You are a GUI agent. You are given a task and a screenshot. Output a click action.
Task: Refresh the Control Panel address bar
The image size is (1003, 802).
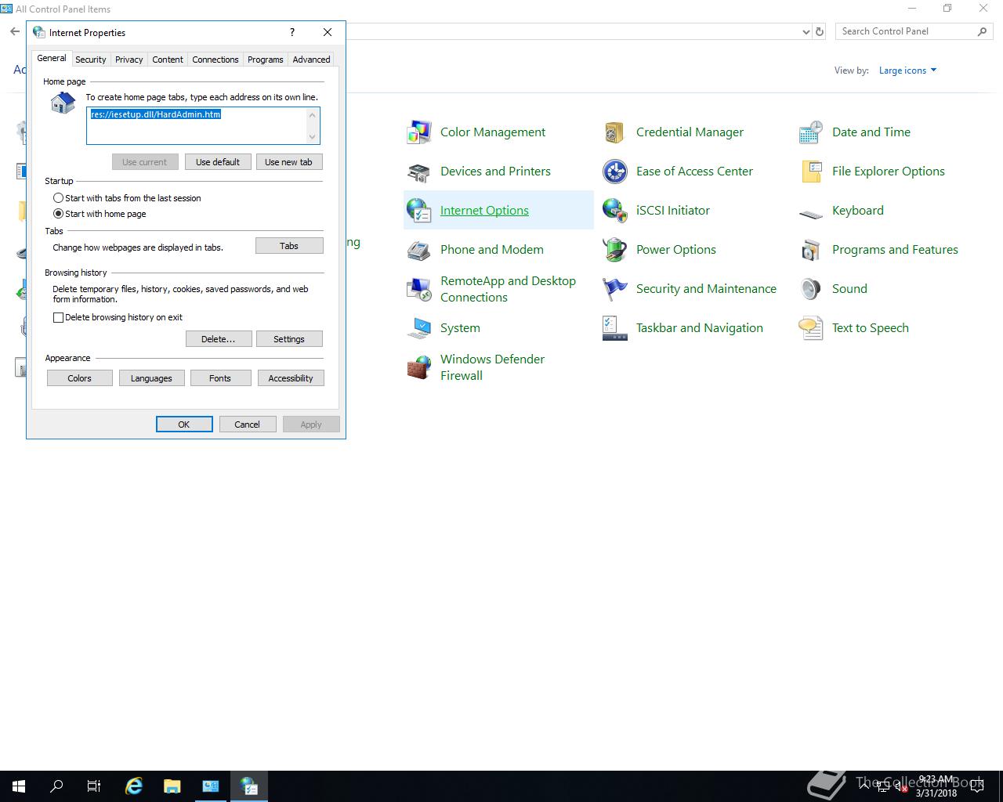click(820, 31)
